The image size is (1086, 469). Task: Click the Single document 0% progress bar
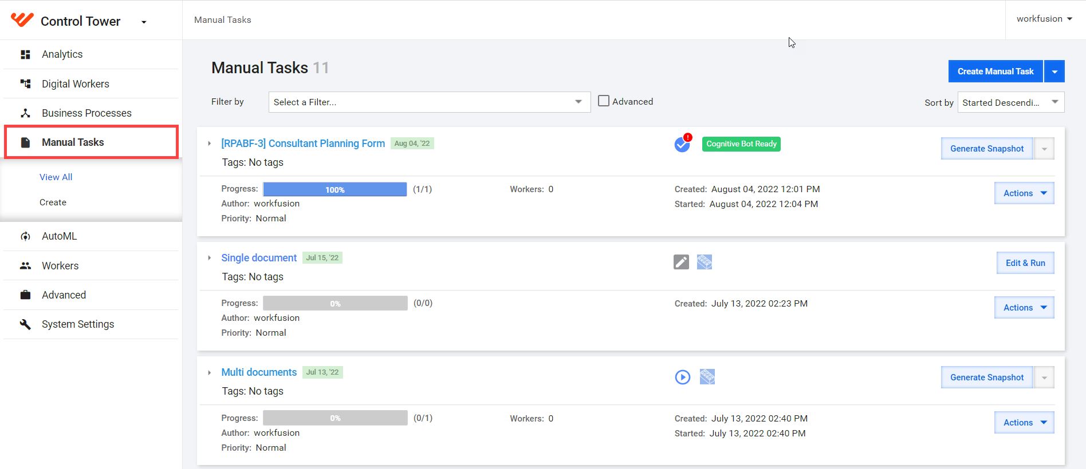click(335, 303)
